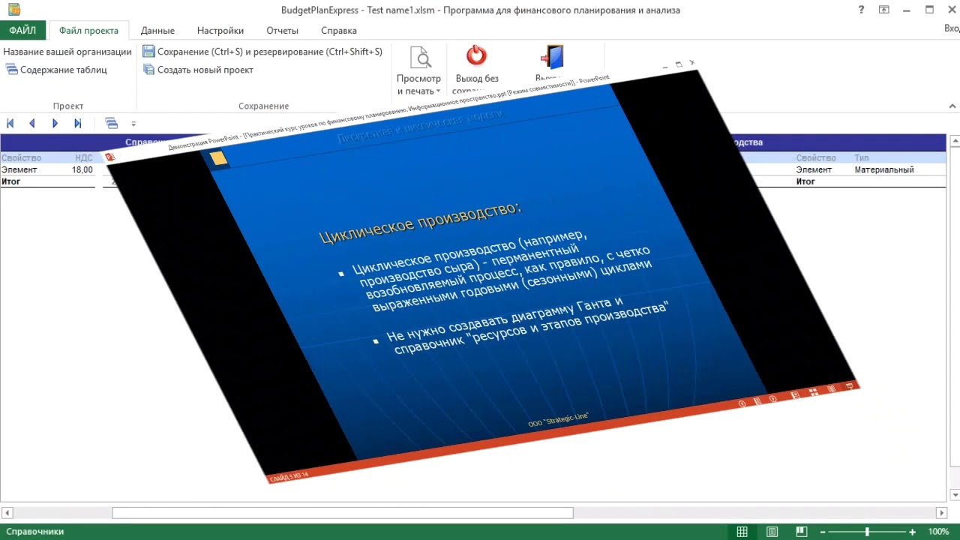The width and height of the screenshot is (960, 540).
Task: Click the red power icon for exit without saving
Action: click(476, 55)
